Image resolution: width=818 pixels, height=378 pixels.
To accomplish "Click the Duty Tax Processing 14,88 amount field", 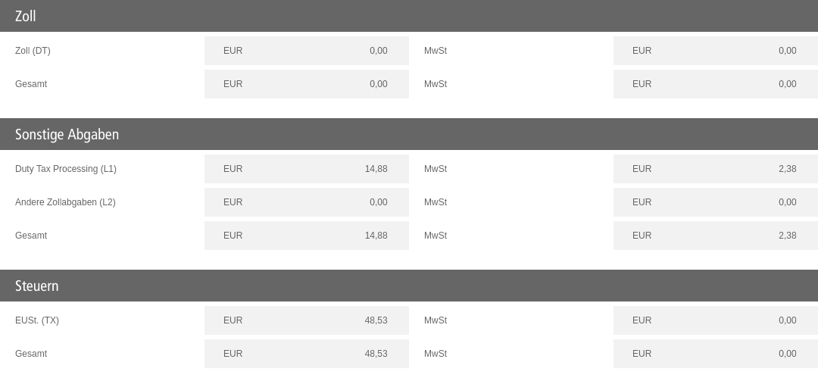I will pos(307,169).
